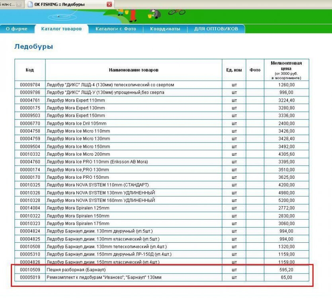Viewport: 332px width, 298px height.
Task: Click code 00000174
Action: click(x=30, y=170)
